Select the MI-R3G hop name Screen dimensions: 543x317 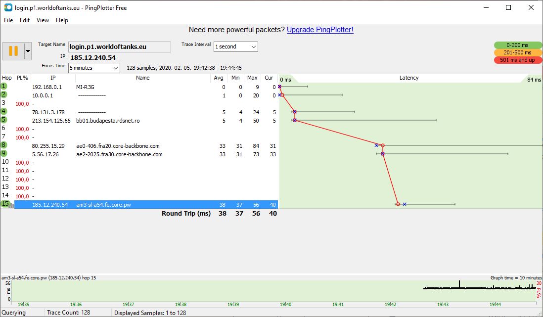click(x=85, y=87)
